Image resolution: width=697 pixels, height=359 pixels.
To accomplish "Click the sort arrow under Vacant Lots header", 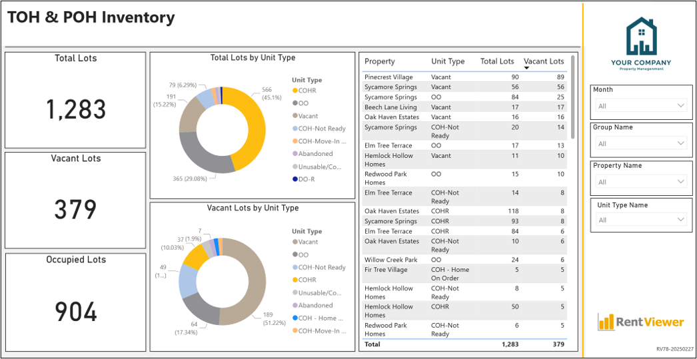I will tap(526, 68).
